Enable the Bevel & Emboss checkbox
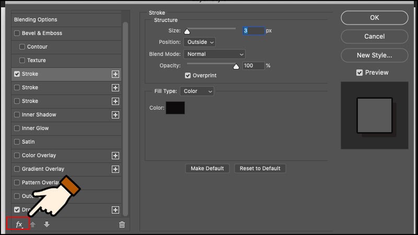 17,33
